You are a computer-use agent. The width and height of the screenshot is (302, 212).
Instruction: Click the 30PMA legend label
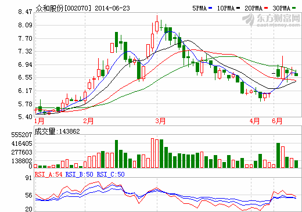(281, 8)
